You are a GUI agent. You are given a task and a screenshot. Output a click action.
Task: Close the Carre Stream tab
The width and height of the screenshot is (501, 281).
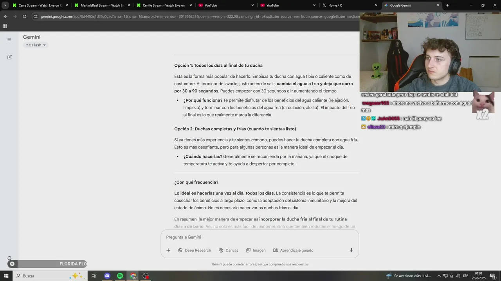67,5
